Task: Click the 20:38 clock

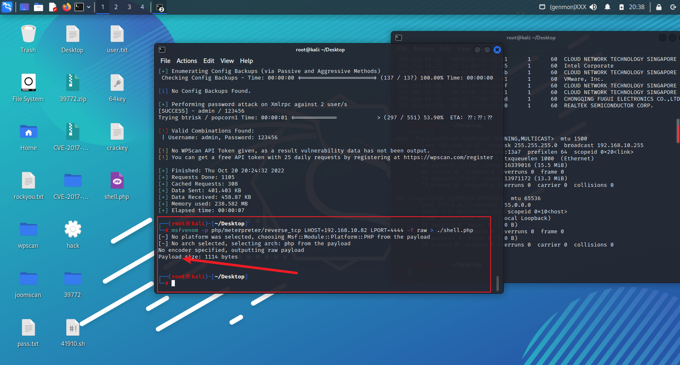Action: [636, 7]
